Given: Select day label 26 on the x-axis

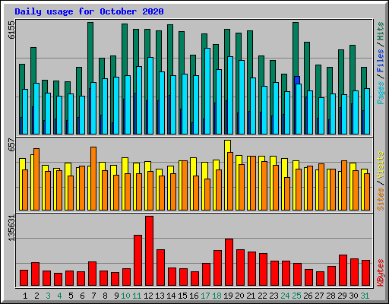Looking at the screenshot, I should pos(308,296).
